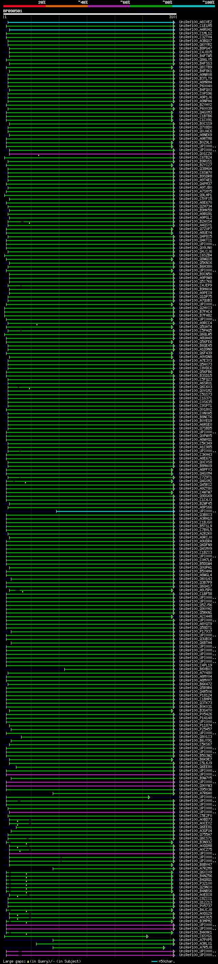Click the UniRef100_C6SYG1 label
This screenshot has width=218, height=964.
(196, 936)
